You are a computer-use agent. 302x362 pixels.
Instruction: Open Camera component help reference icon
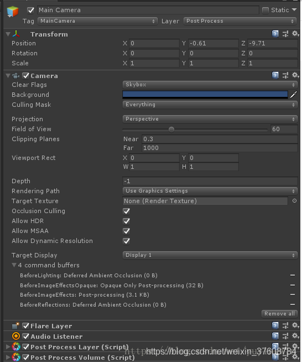pyautogui.click(x=275, y=75)
